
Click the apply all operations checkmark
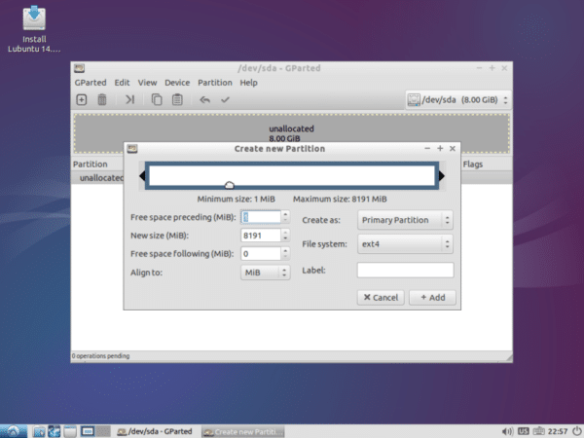click(225, 100)
